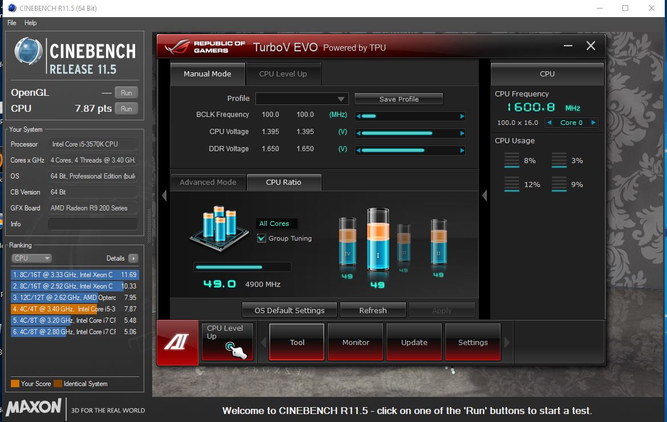Click the CPU panel header
The image size is (667, 422).
(x=547, y=74)
